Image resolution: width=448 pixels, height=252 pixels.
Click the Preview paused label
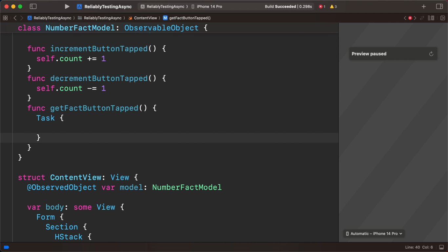point(369,54)
